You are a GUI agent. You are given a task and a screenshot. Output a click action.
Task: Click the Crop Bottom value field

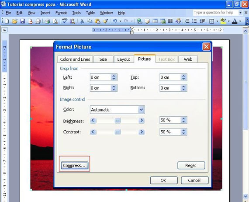pyautogui.click(x=170, y=88)
